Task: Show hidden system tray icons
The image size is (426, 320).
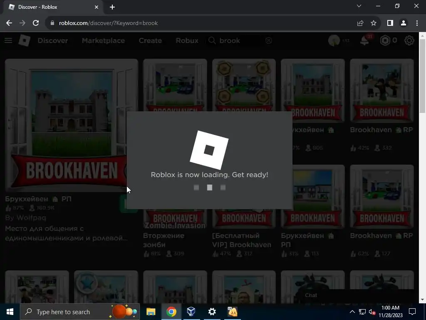Action: click(x=352, y=312)
